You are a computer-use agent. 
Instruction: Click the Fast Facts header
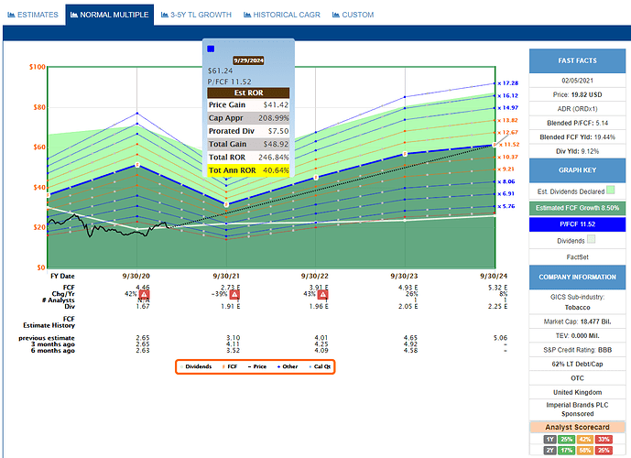coord(577,60)
